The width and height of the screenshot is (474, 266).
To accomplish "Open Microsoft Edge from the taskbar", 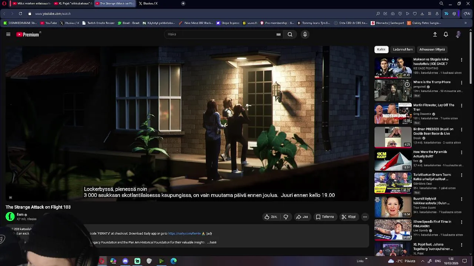I will pyautogui.click(x=174, y=261).
